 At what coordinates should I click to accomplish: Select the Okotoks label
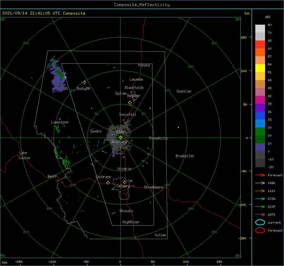click(126, 211)
